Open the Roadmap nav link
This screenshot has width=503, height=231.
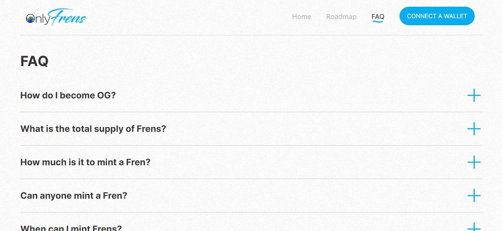pyautogui.click(x=341, y=17)
